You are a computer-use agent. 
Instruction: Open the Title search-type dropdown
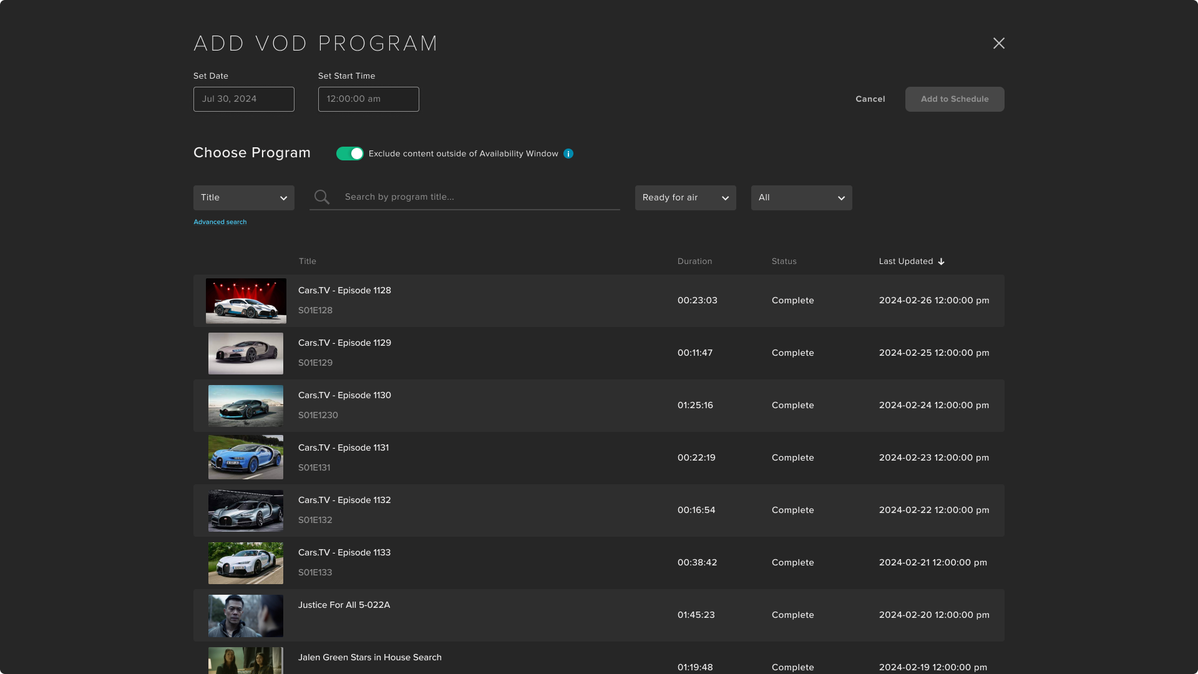point(244,198)
